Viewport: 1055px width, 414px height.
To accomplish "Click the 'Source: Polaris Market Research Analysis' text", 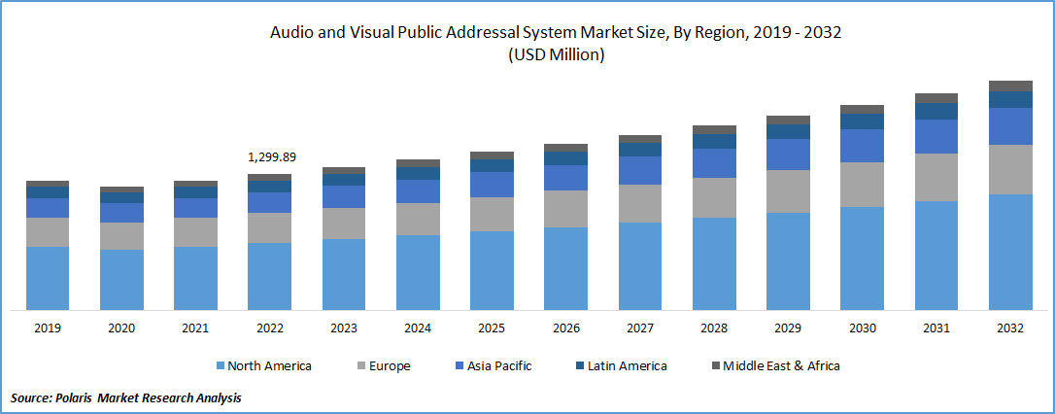I will pos(126,398).
